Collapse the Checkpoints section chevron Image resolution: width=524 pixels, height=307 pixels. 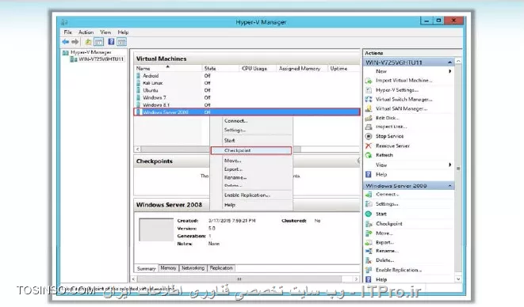click(x=358, y=161)
